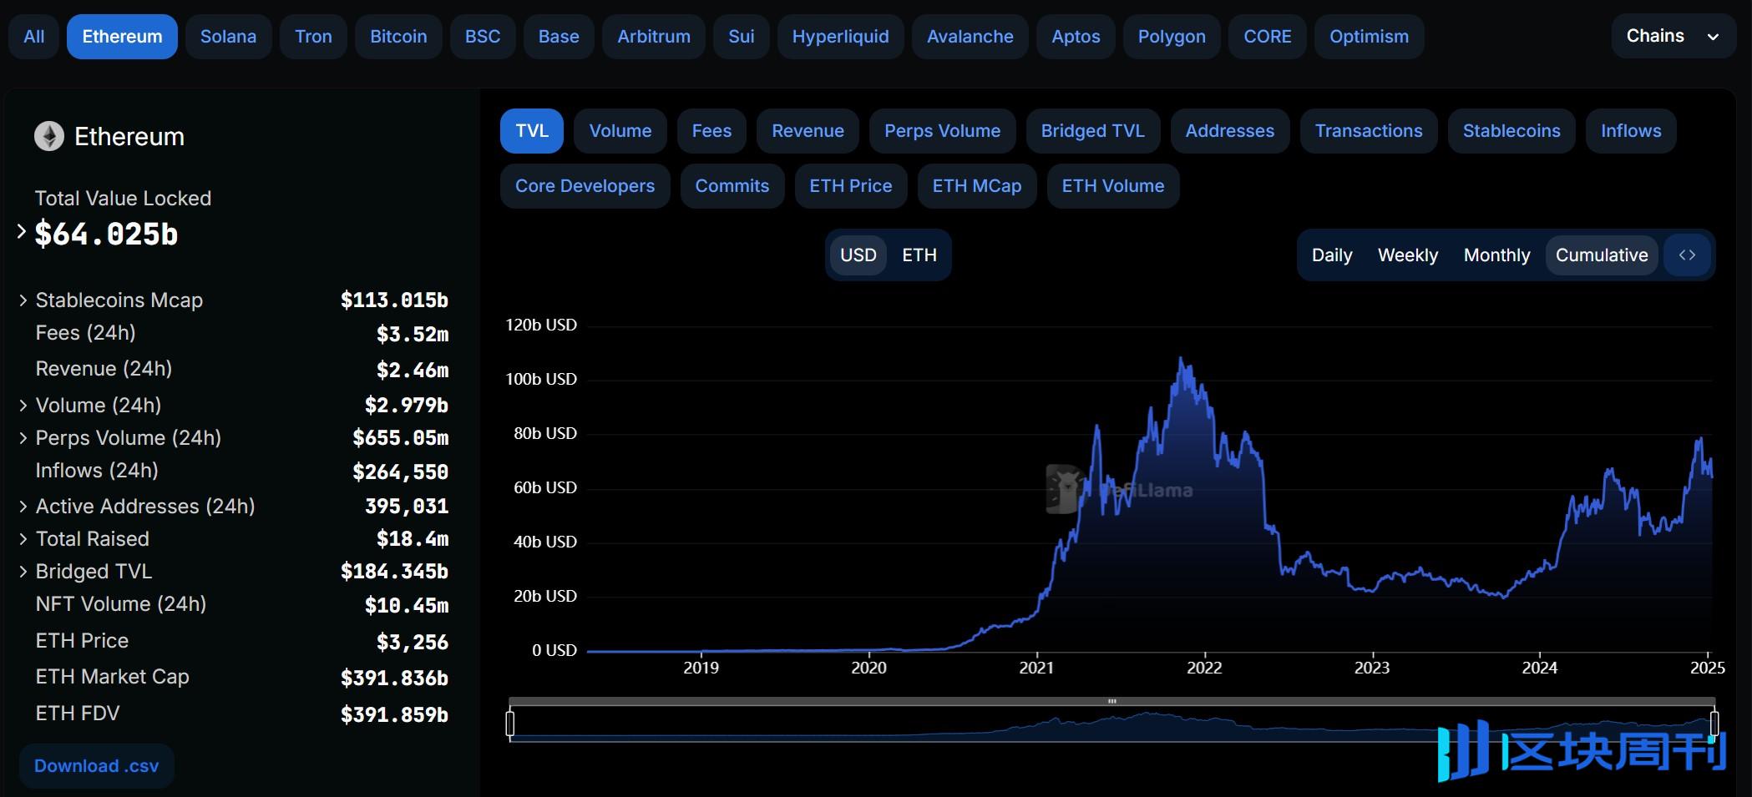Screen dimensions: 1752x797
Task: Click the $64.025b TVL value
Action: tap(106, 235)
